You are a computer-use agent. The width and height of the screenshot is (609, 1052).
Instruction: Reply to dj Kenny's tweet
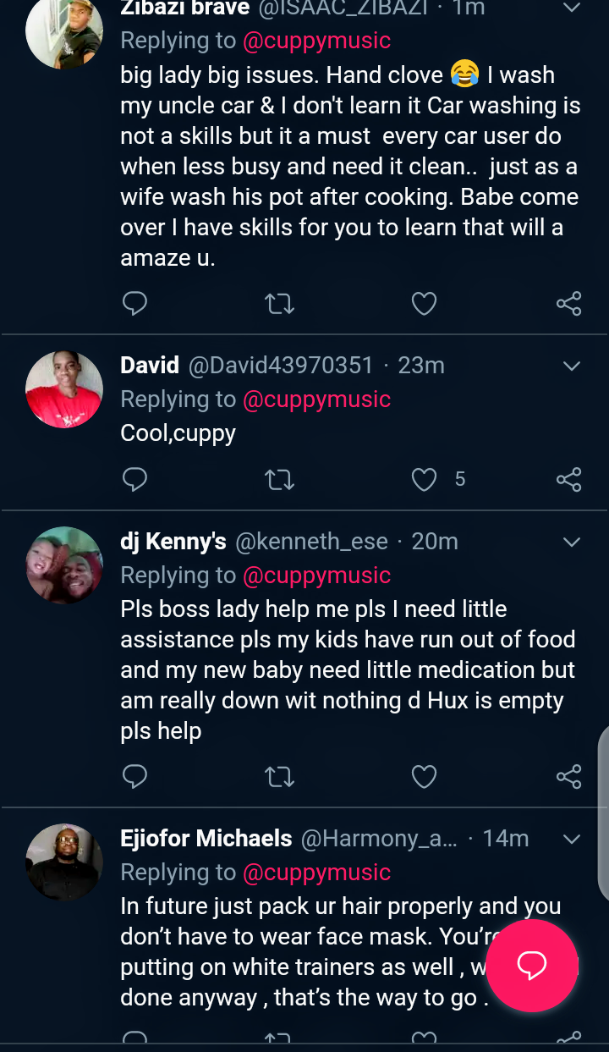point(134,775)
